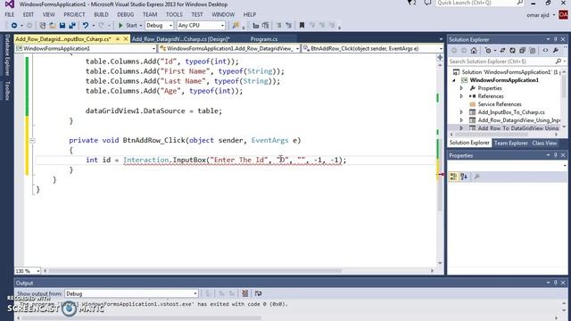This screenshot has height=321, width=571.
Task: Click the Navigate Backward toolbar arrow
Action: (14, 26)
